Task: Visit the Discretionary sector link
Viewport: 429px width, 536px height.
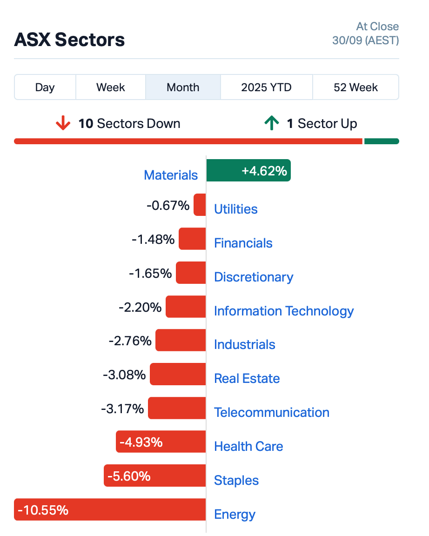Action: coord(254,277)
